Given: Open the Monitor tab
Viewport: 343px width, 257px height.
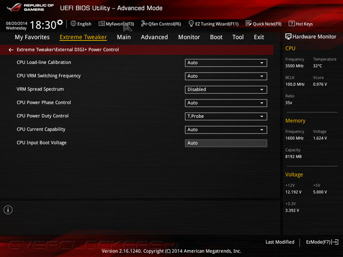Looking at the screenshot, I should 189,37.
